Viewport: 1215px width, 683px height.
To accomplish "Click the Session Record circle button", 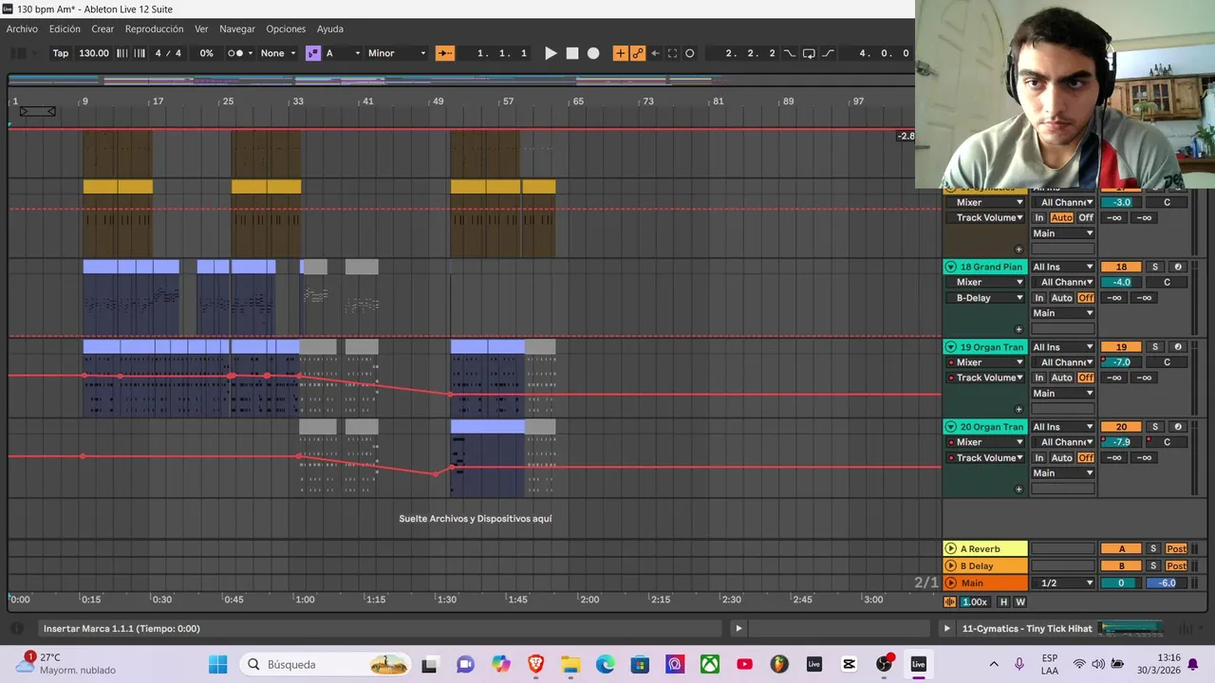I will pyautogui.click(x=690, y=53).
